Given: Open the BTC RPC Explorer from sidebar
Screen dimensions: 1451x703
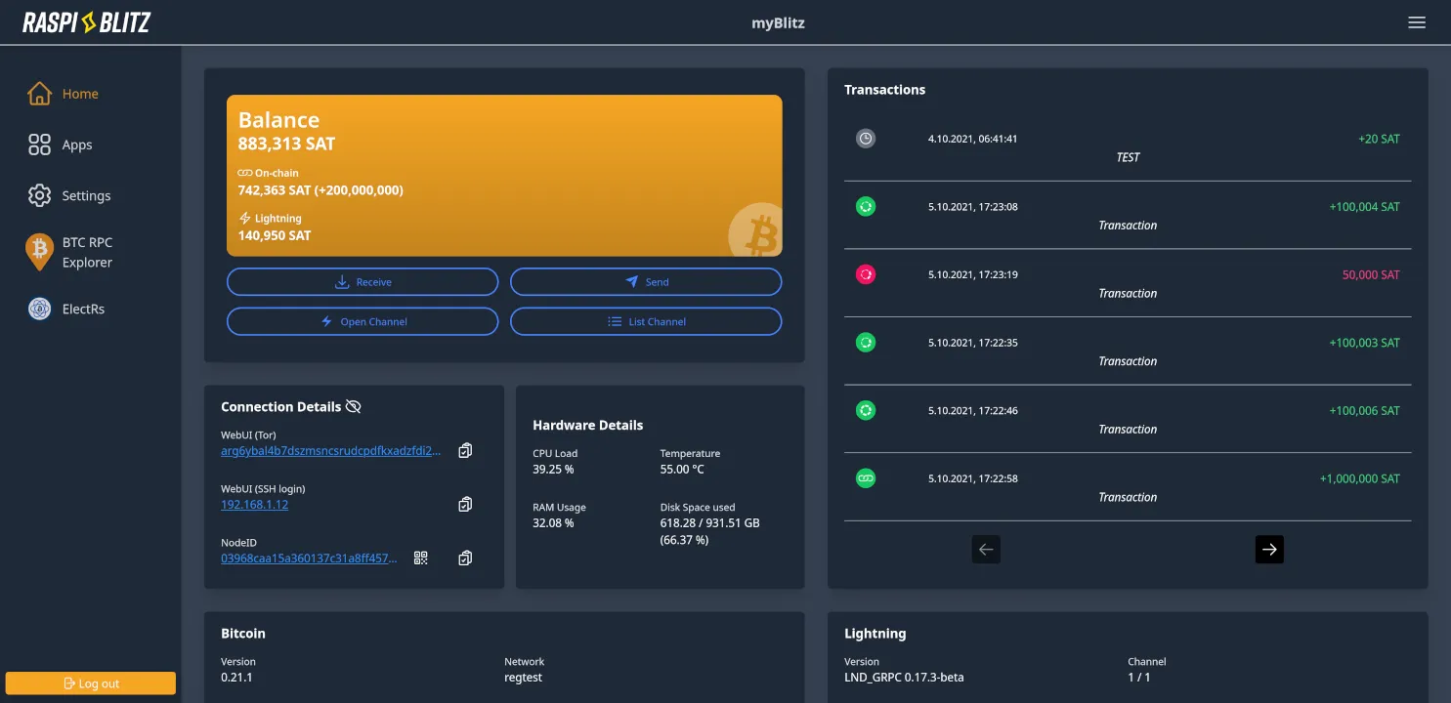Looking at the screenshot, I should point(39,252).
